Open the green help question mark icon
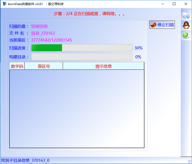Viewport: 192px width, 164px height. point(186,35)
